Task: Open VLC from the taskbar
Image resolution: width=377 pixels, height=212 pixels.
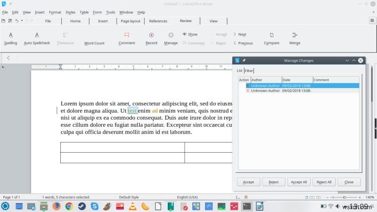Action: (x=132, y=206)
